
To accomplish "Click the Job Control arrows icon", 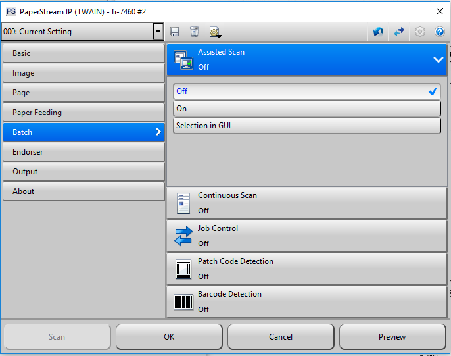I will click(x=183, y=236).
